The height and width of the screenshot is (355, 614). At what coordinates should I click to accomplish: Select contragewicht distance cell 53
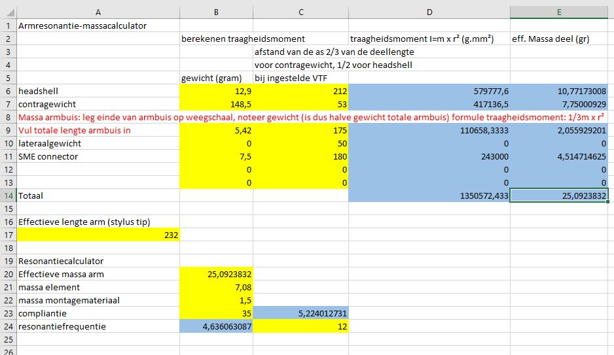pos(300,105)
